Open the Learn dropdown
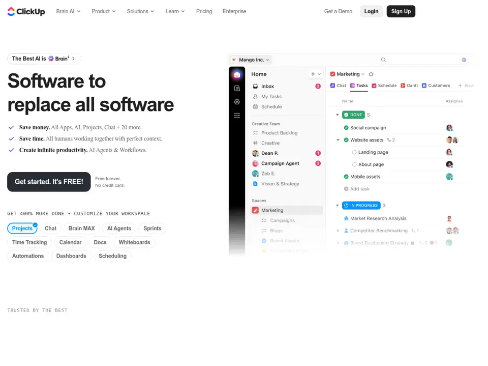The image size is (488, 366). click(175, 11)
